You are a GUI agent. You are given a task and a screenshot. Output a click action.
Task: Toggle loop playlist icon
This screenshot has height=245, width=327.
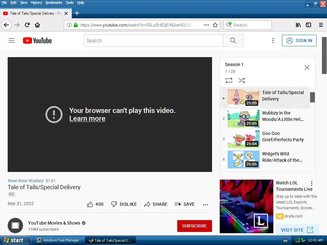(x=229, y=80)
